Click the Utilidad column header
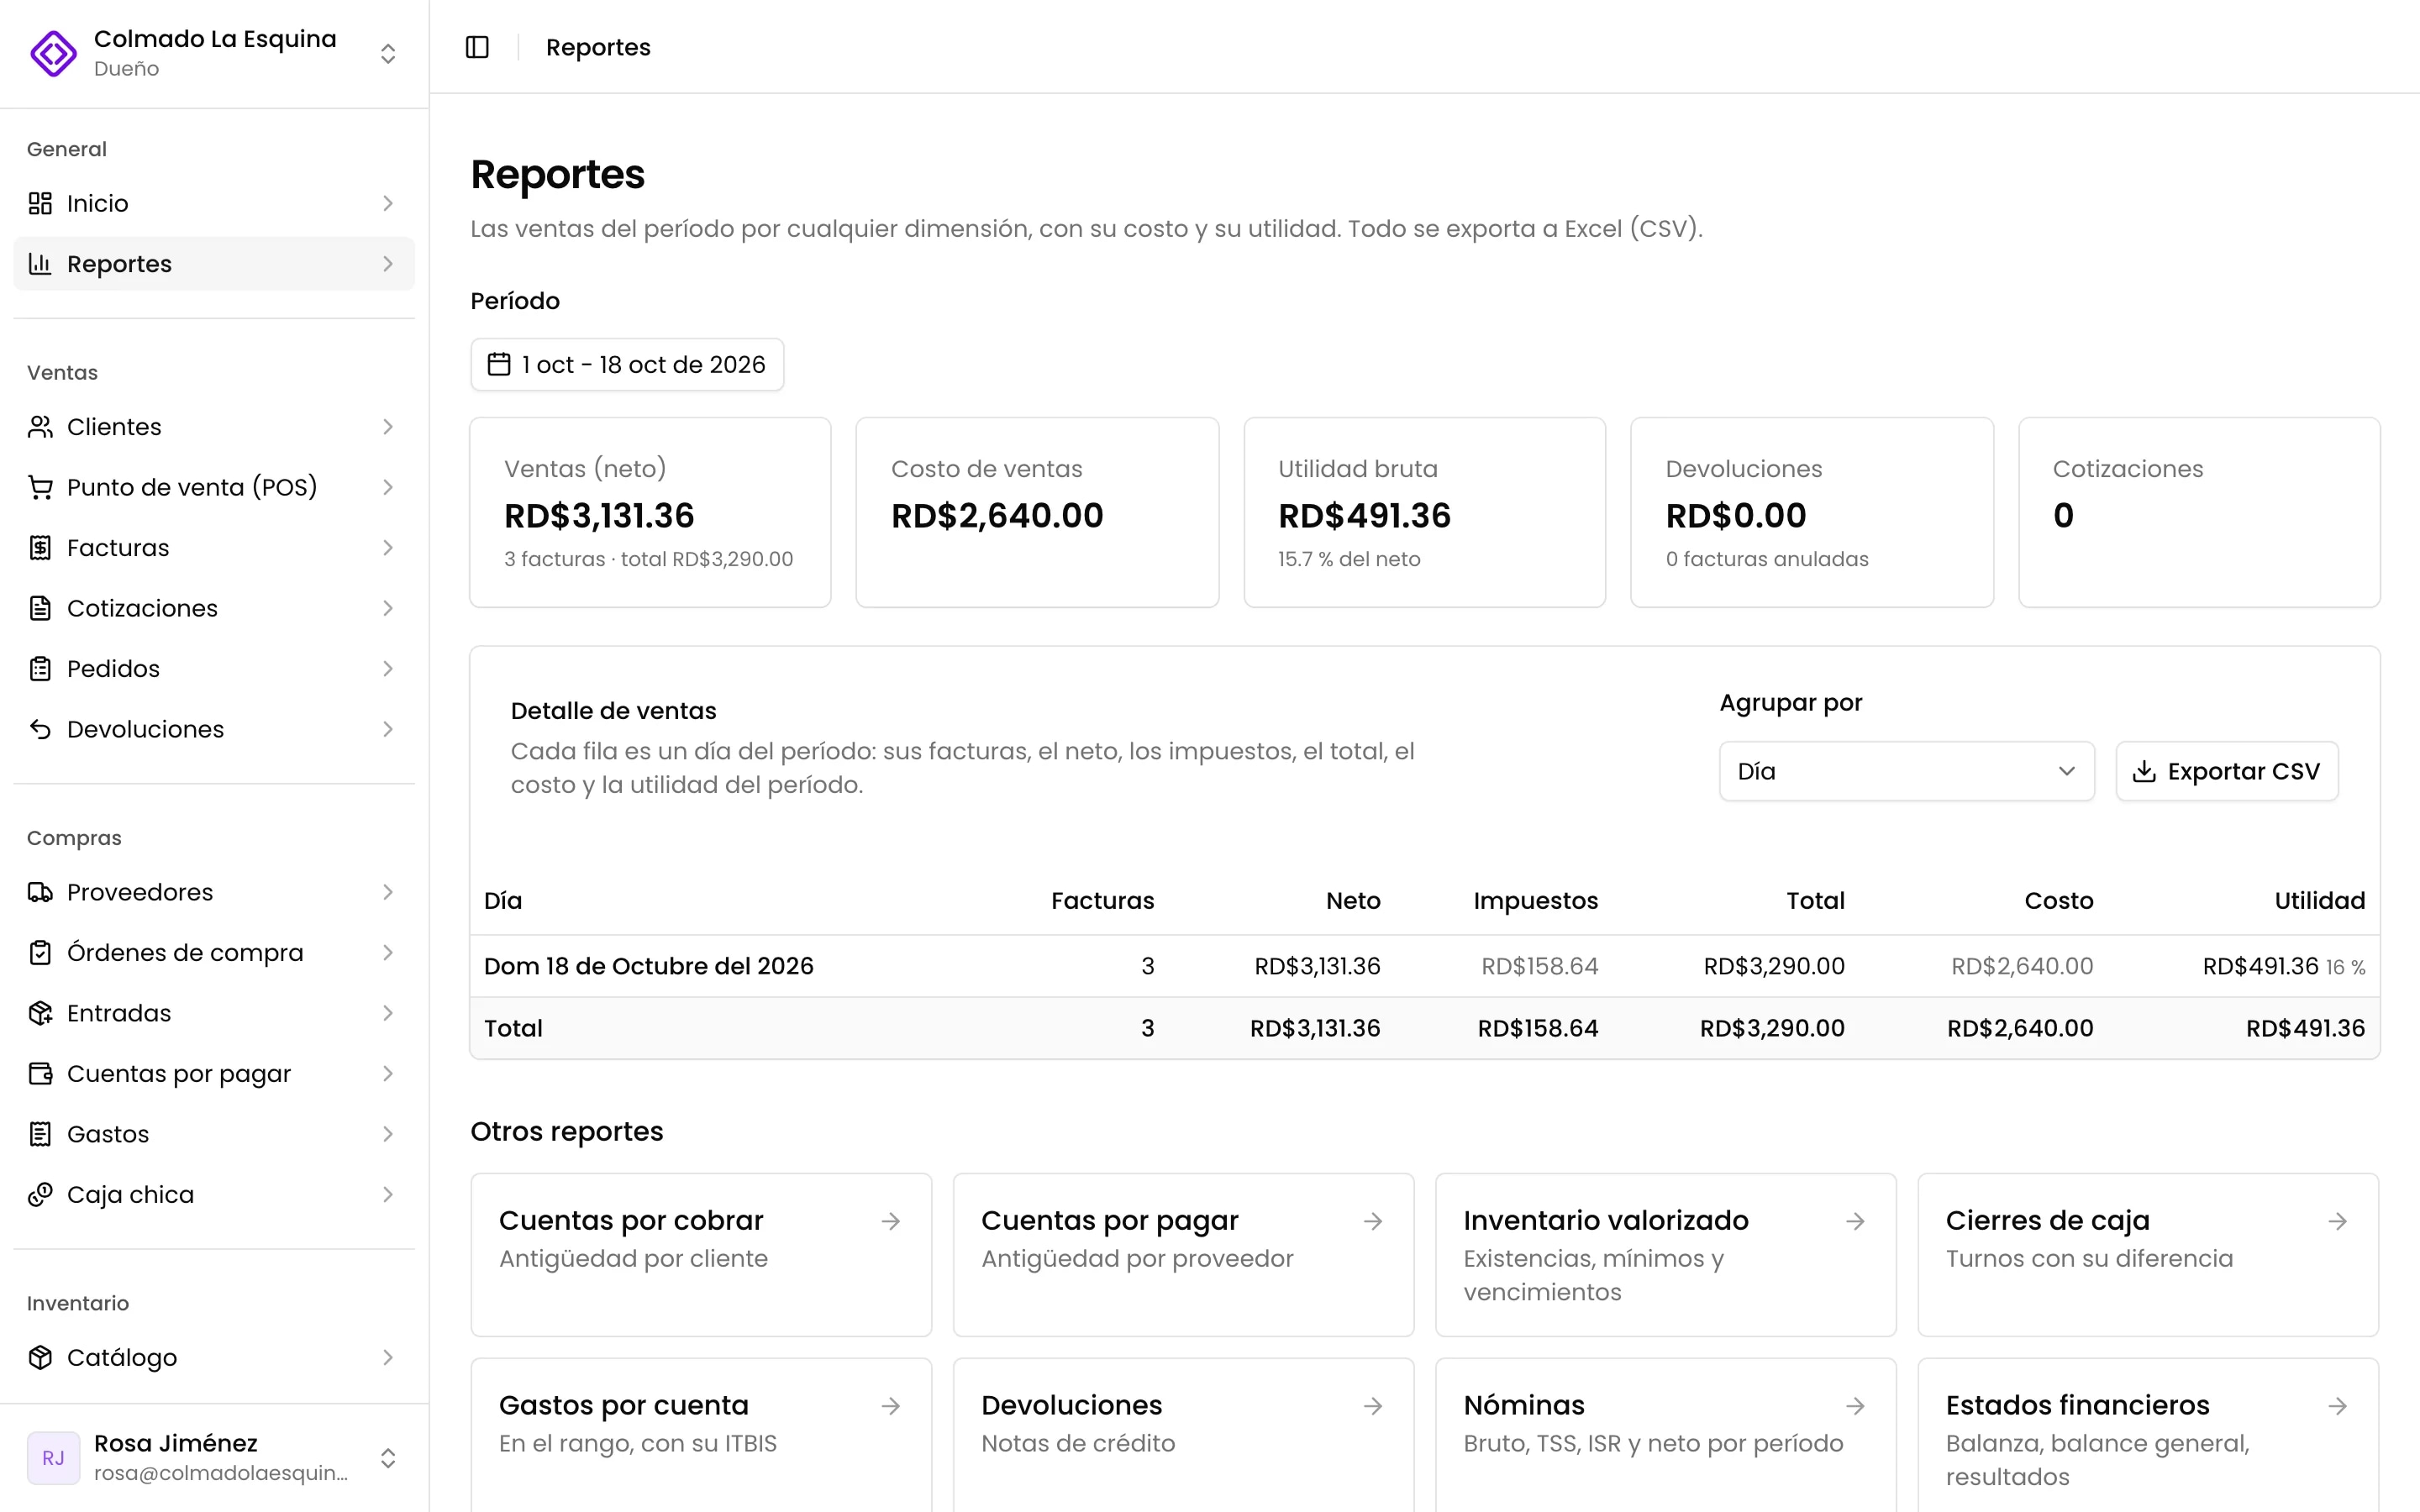 (2320, 901)
